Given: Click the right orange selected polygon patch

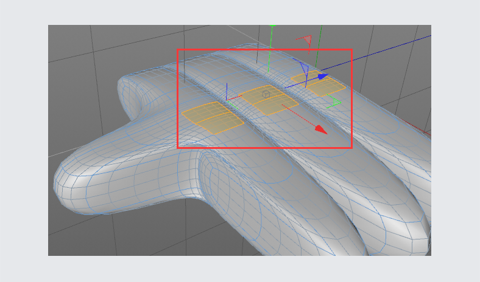Looking at the screenshot, I should pyautogui.click(x=319, y=83).
